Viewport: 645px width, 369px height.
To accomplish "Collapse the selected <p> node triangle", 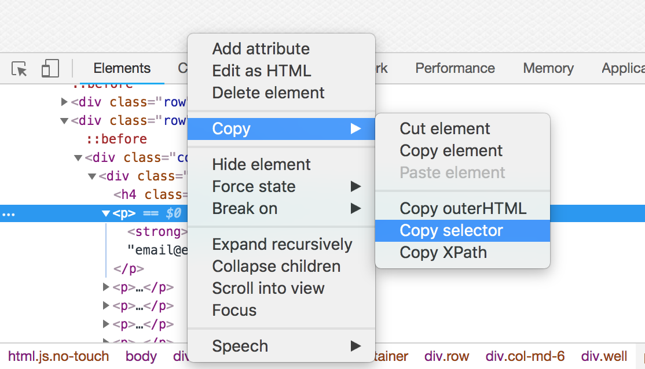I will pyautogui.click(x=105, y=214).
